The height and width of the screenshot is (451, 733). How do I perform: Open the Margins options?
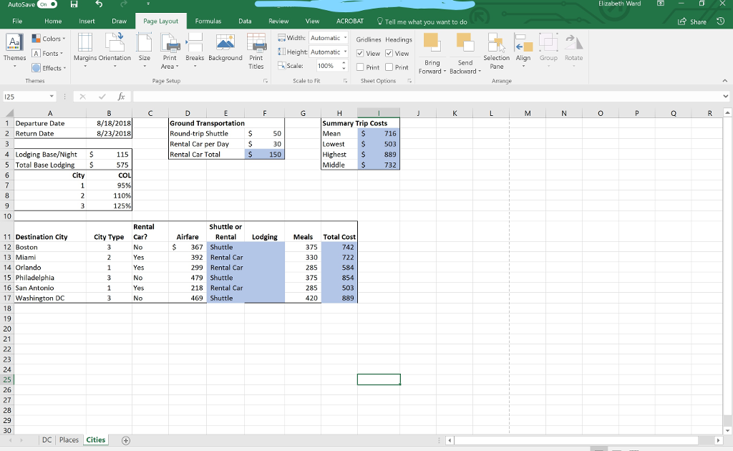(x=84, y=51)
